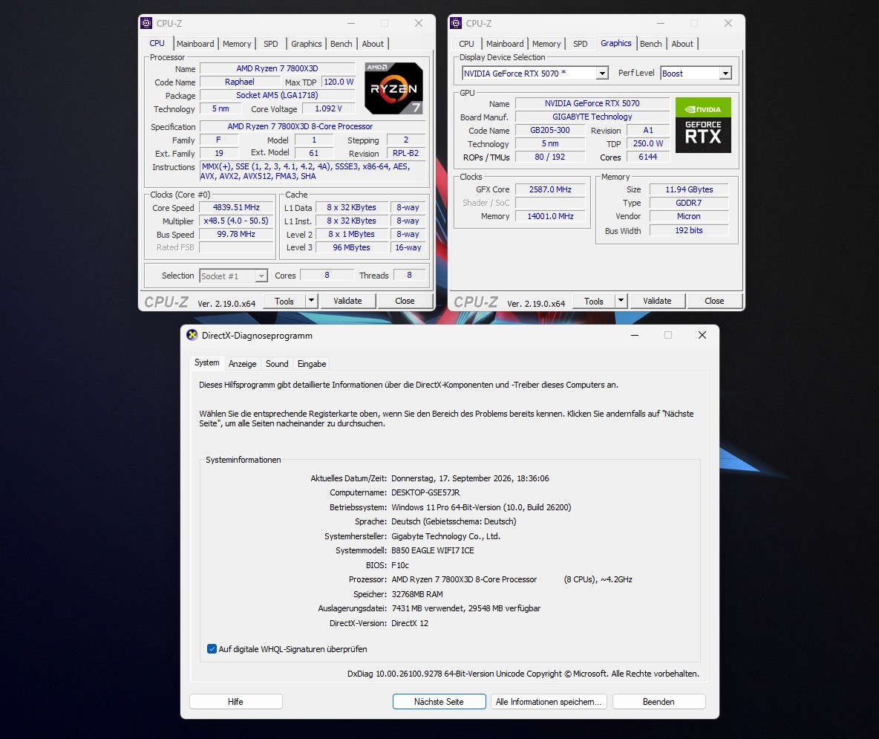
Task: Close the DirectX-Diagnoseprogramm window
Action: coord(702,335)
